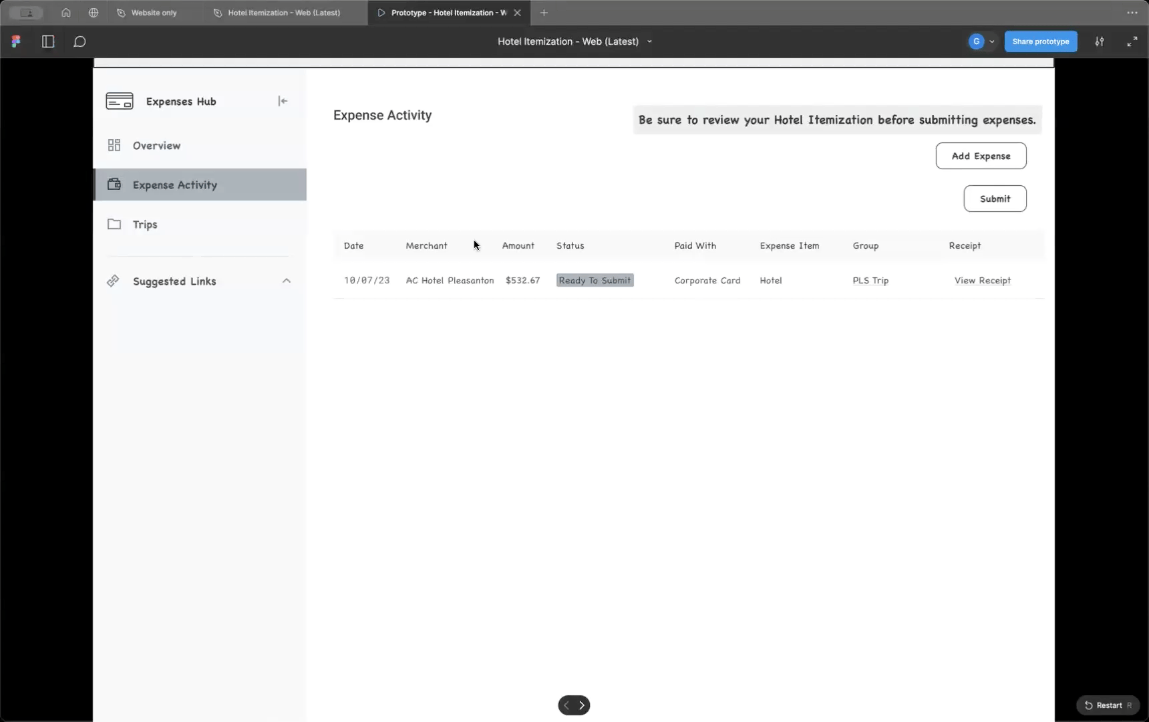
Task: Click the Add Expense button
Action: click(981, 156)
